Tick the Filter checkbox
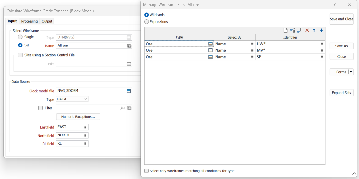This screenshot has height=179, width=359. [x=41, y=108]
